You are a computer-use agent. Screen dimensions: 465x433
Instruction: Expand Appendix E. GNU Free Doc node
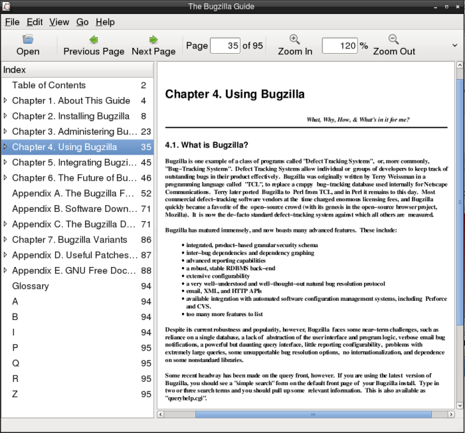click(x=6, y=270)
